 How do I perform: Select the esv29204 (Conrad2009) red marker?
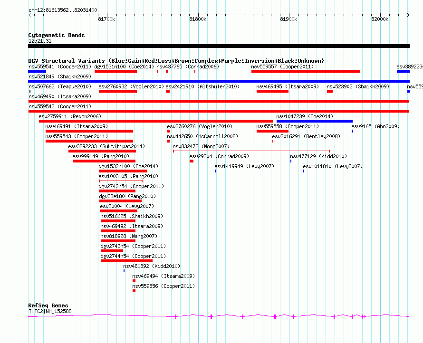click(x=192, y=161)
